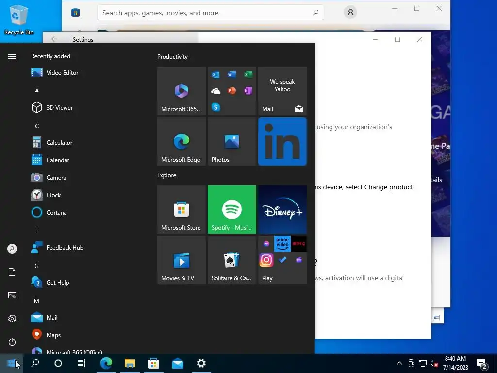Click muted volume icon in tray
The width and height of the screenshot is (497, 373).
coord(434,363)
